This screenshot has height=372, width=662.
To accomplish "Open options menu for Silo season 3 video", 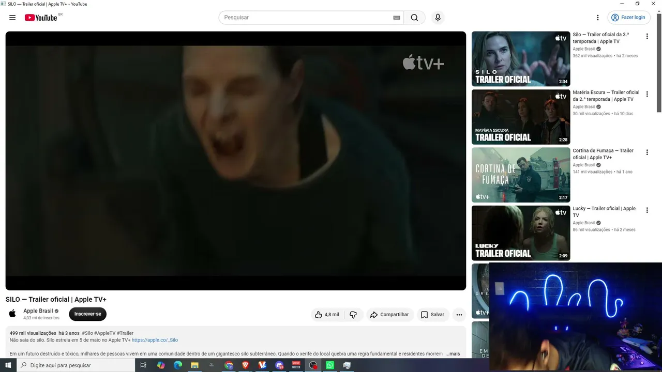I will tap(647, 36).
